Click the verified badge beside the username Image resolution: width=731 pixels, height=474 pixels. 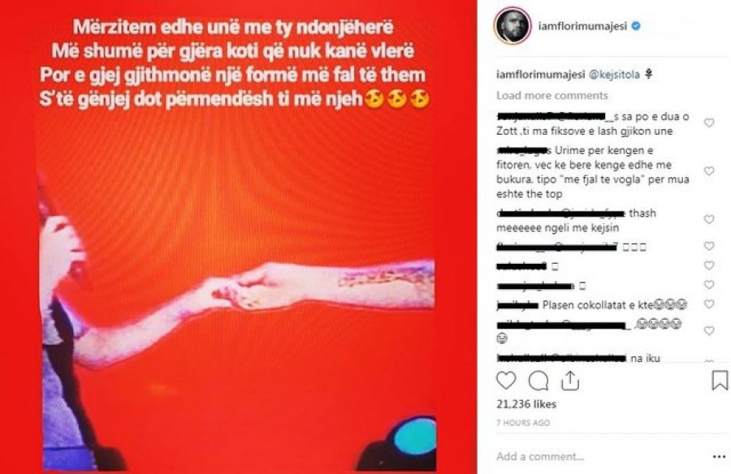(x=636, y=26)
